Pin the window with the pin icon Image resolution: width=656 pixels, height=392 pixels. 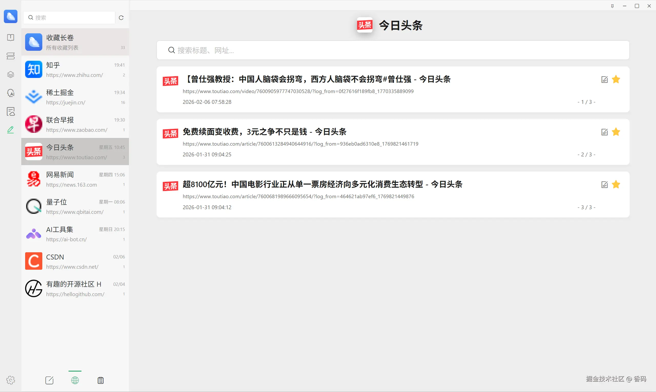click(612, 6)
